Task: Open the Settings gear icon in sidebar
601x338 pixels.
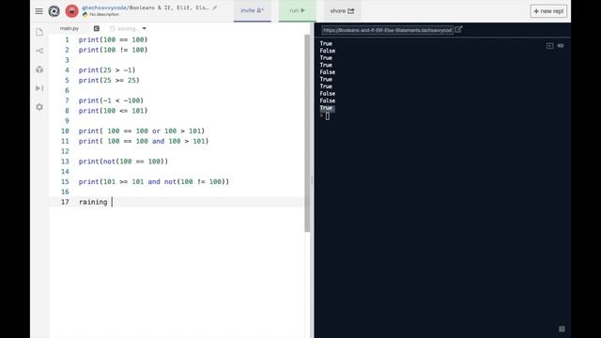Action: tap(39, 107)
